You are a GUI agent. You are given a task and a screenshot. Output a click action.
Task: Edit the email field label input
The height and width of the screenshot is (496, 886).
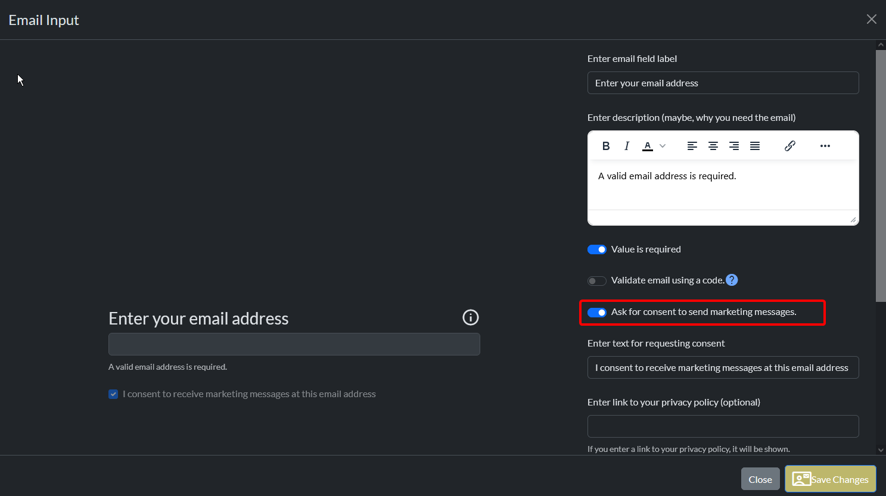723,83
